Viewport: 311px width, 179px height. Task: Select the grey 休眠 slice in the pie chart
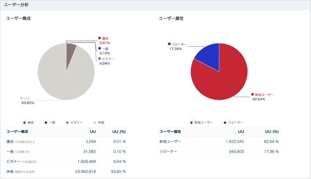pyautogui.click(x=63, y=79)
